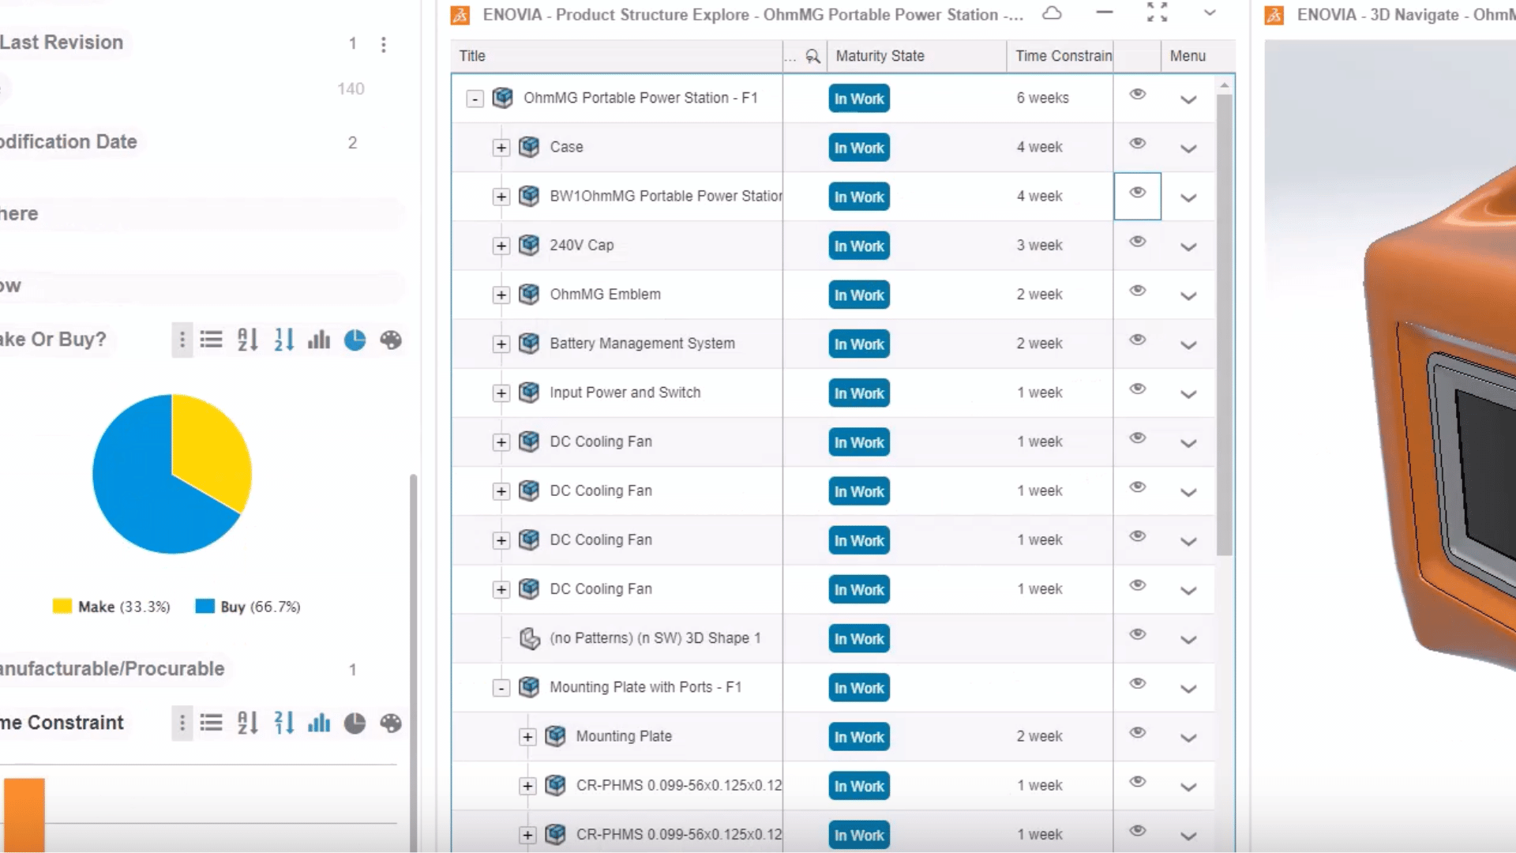Switch Make Or Buy to pie chart
The image size is (1516, 853).
pyautogui.click(x=355, y=340)
